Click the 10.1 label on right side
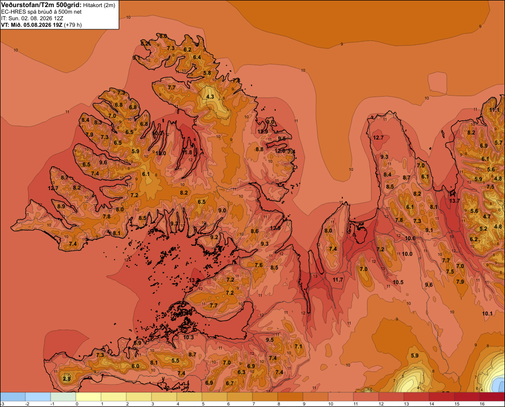505x407 pixels. click(487, 313)
